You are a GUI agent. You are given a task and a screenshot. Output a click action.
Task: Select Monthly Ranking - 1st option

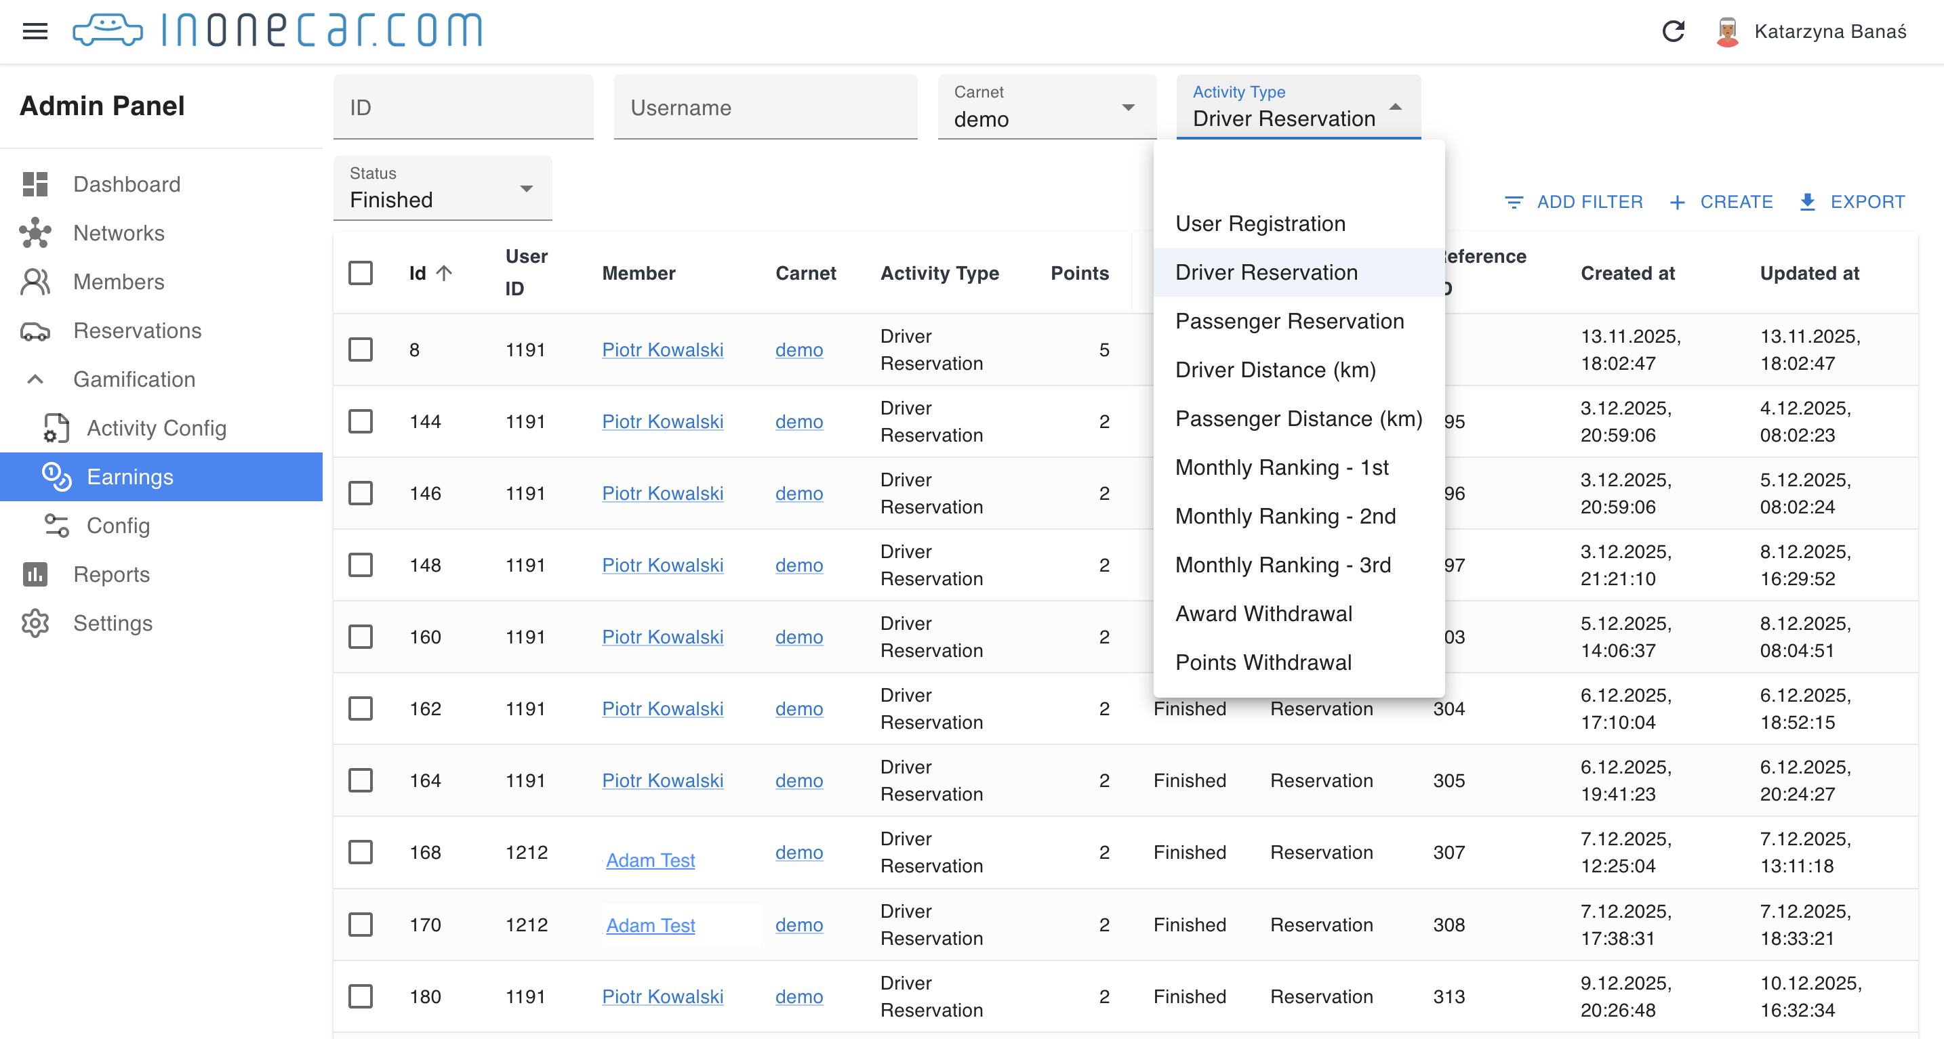[x=1281, y=467]
